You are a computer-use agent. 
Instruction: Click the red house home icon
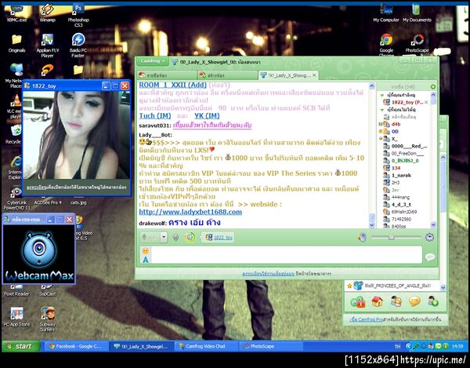pos(377,301)
